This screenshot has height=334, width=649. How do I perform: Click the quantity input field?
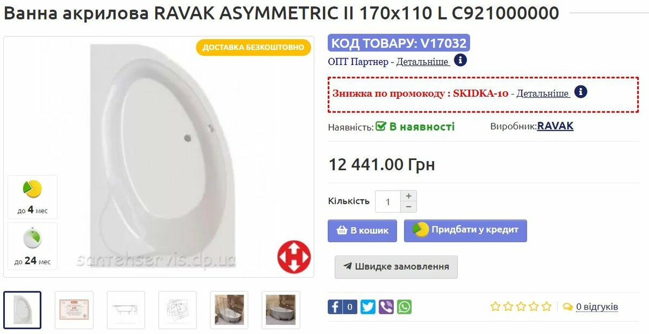(388, 202)
